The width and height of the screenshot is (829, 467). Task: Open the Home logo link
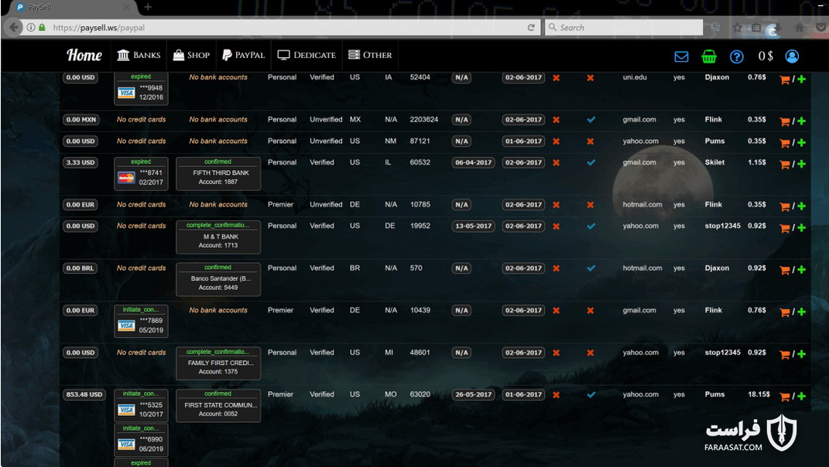tap(84, 55)
